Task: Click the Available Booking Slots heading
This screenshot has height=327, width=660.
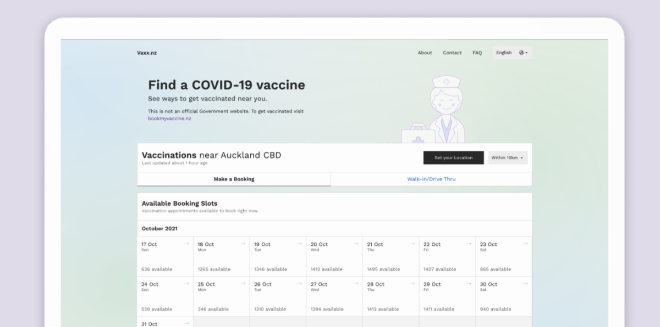Action: [x=179, y=203]
